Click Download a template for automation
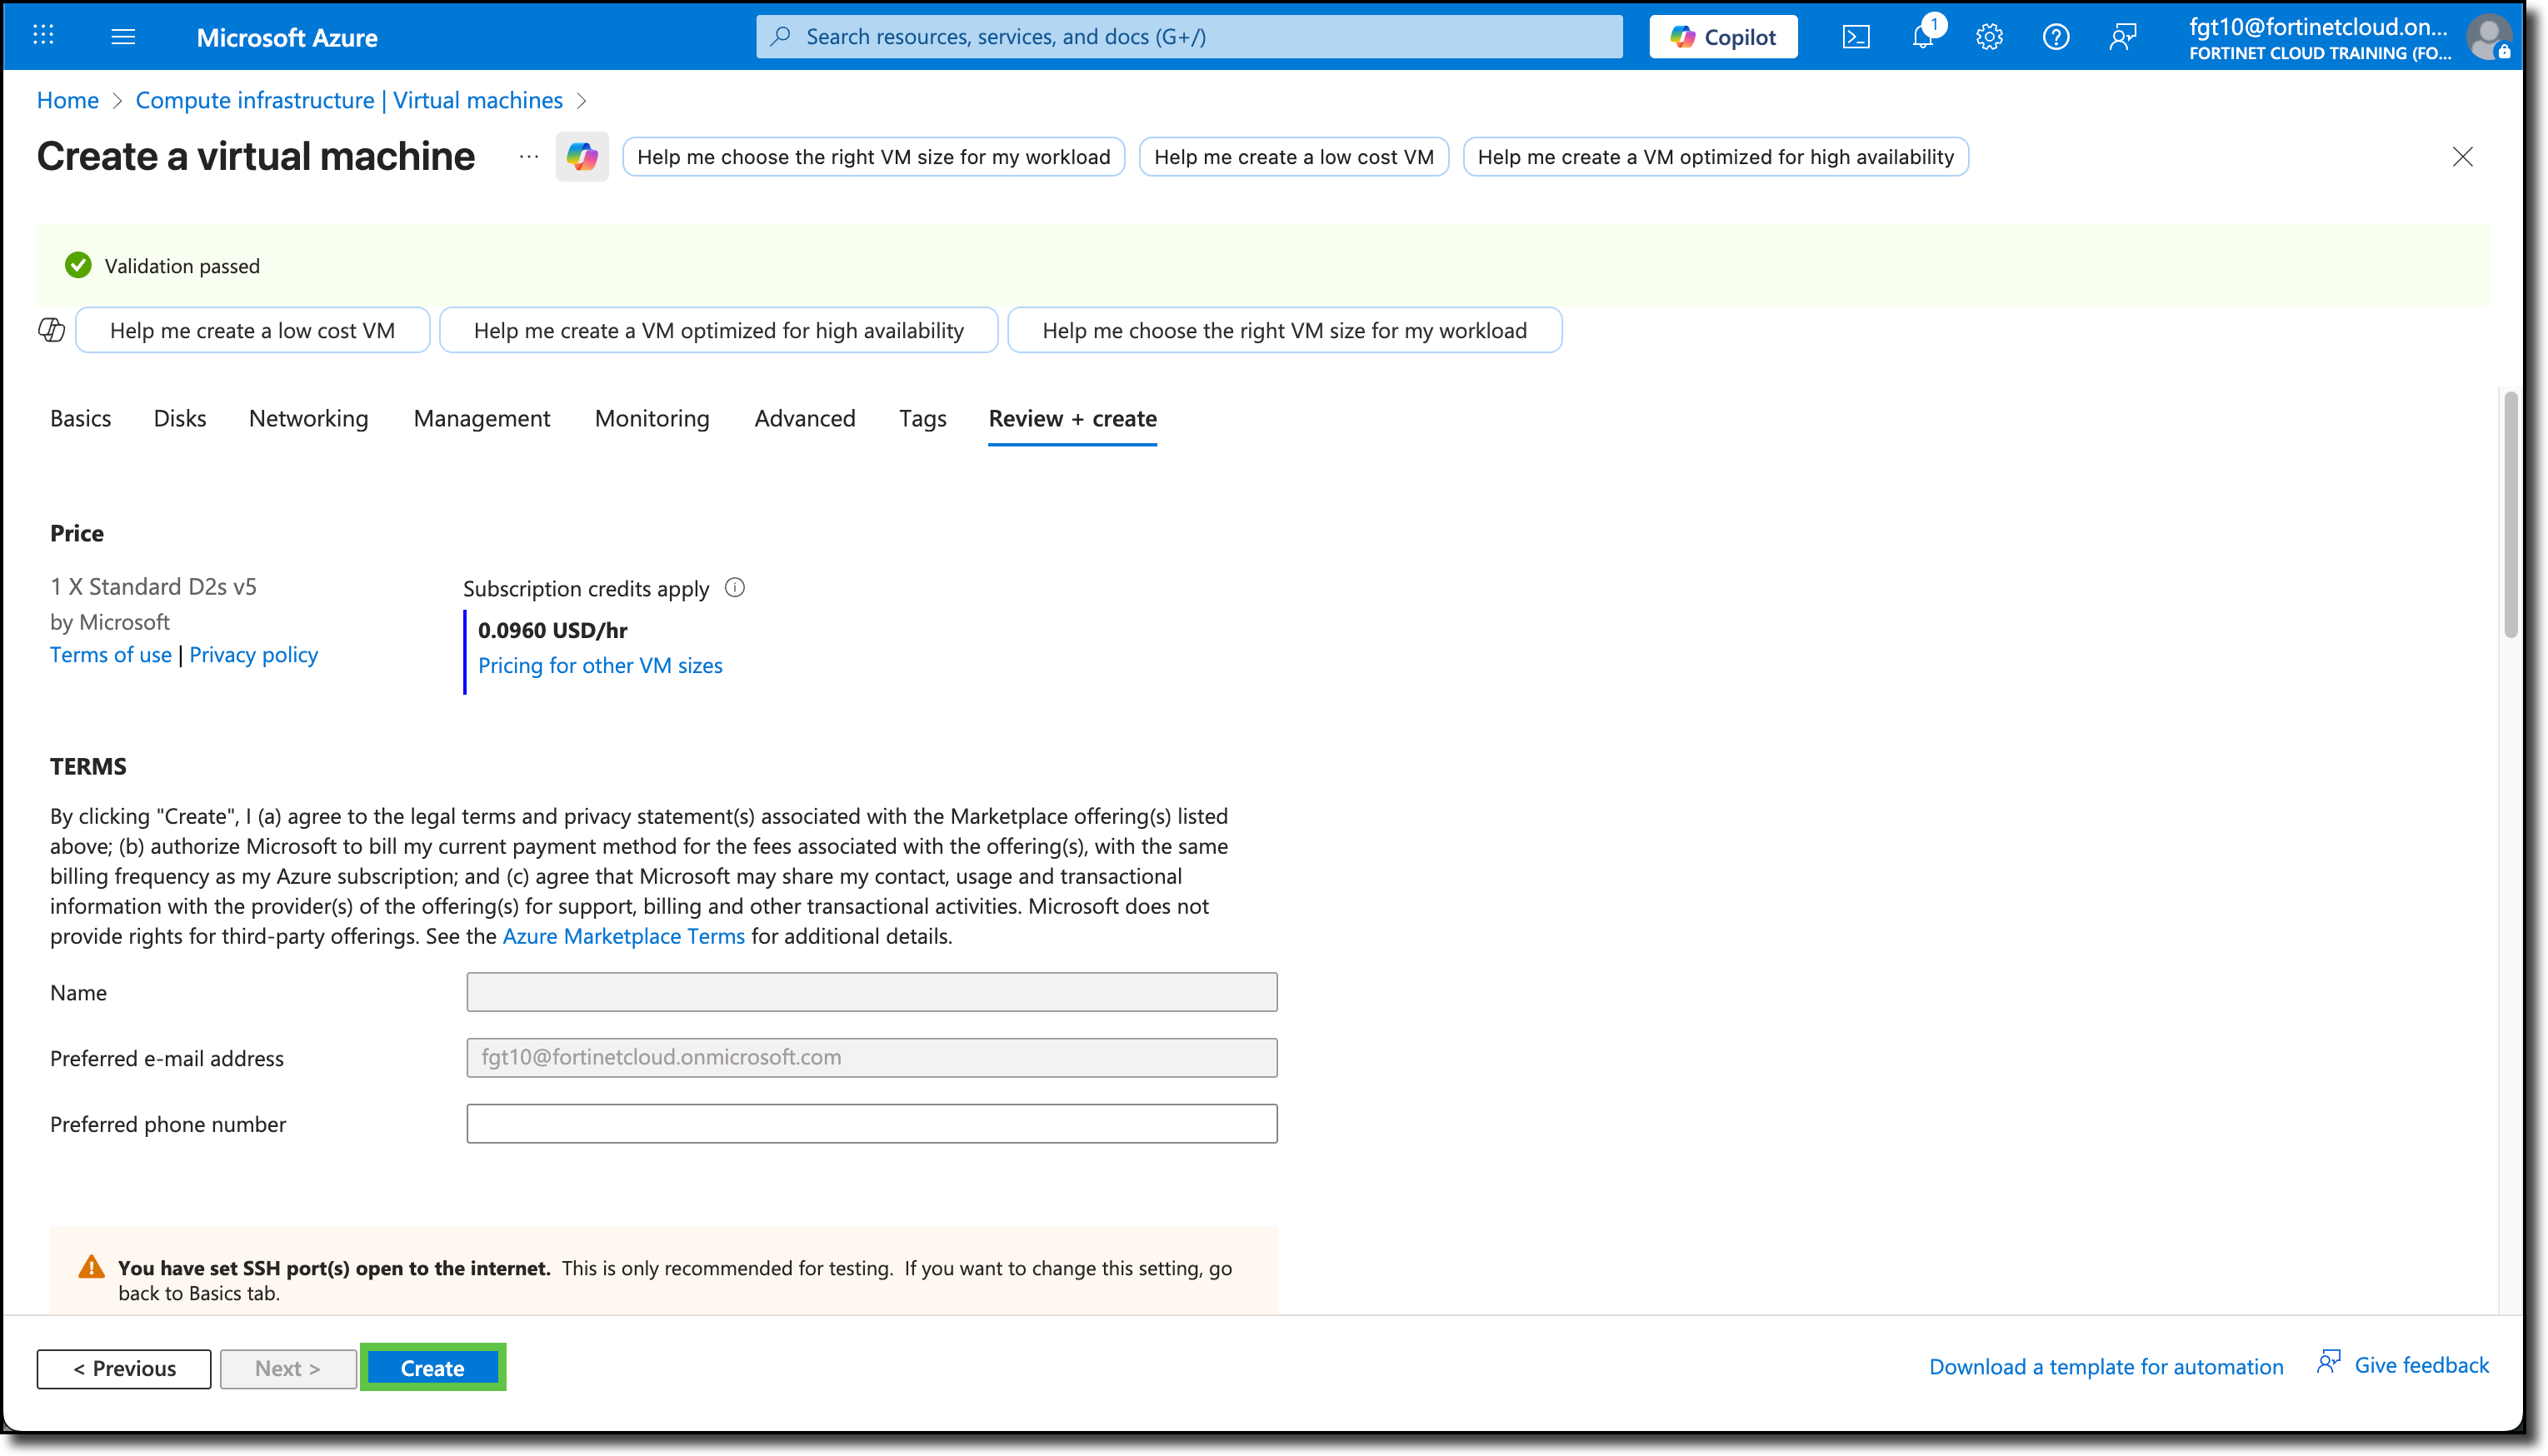The image size is (2548, 1456). coord(2106,1366)
